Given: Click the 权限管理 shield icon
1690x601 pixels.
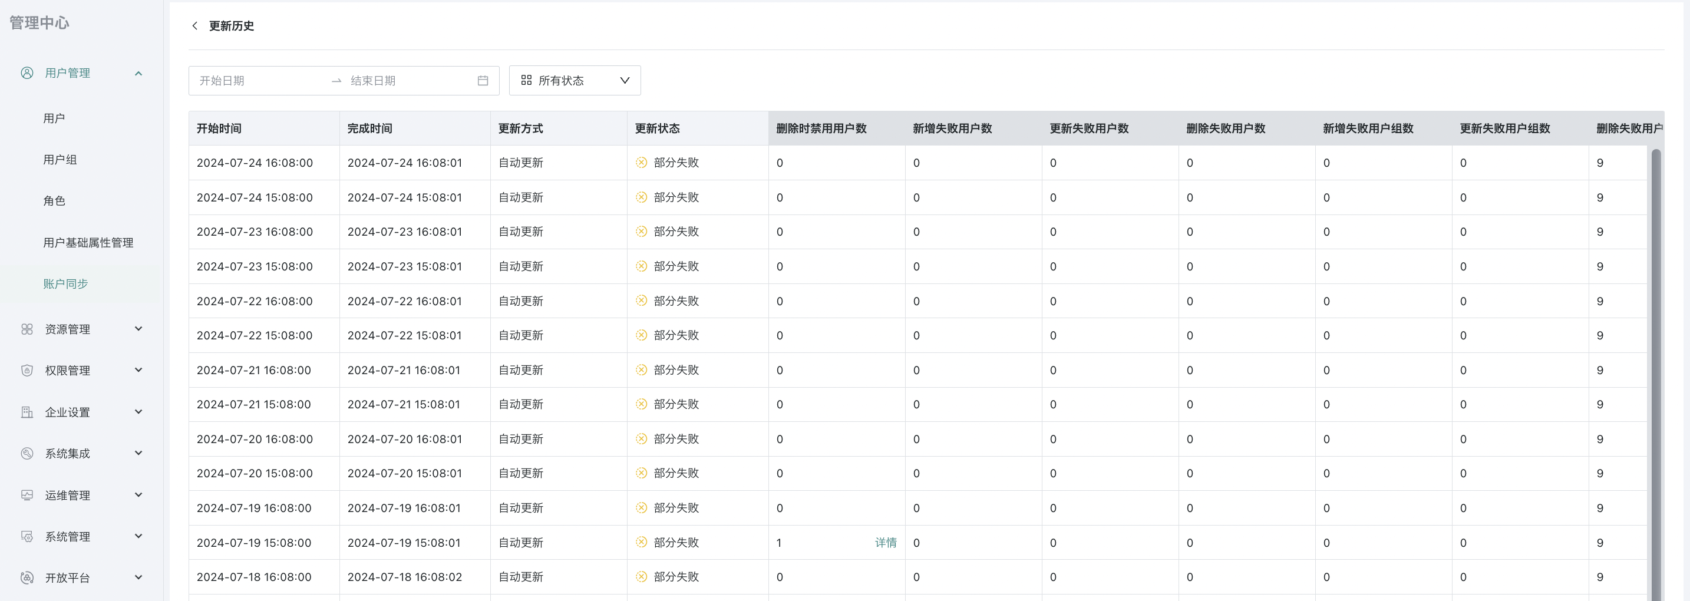Looking at the screenshot, I should (27, 371).
